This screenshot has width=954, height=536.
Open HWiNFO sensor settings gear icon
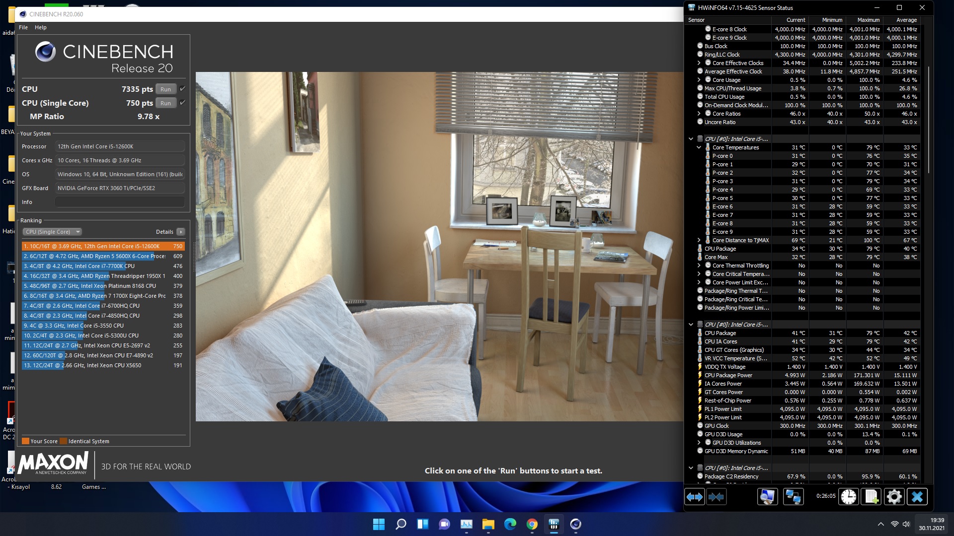894,497
